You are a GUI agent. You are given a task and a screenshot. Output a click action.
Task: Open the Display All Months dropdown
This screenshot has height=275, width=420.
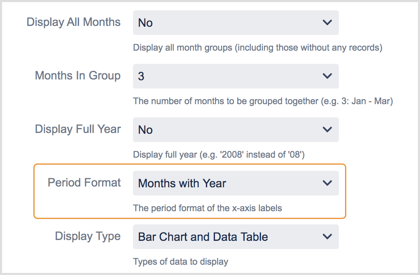(235, 23)
